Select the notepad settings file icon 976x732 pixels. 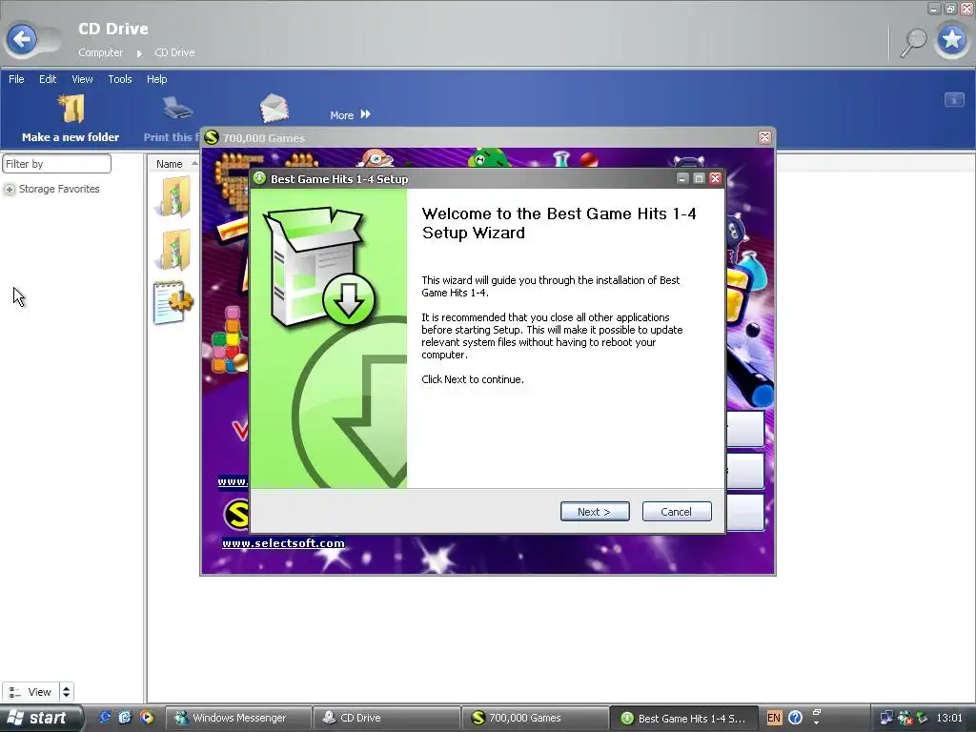[173, 302]
